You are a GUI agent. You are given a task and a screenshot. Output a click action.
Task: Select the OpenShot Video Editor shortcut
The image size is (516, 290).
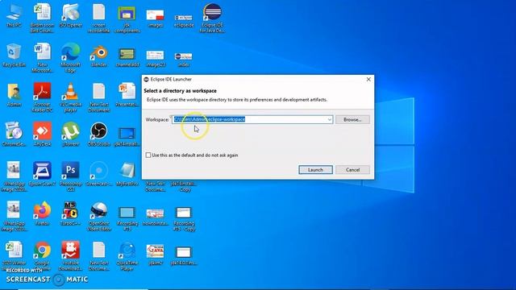click(98, 217)
